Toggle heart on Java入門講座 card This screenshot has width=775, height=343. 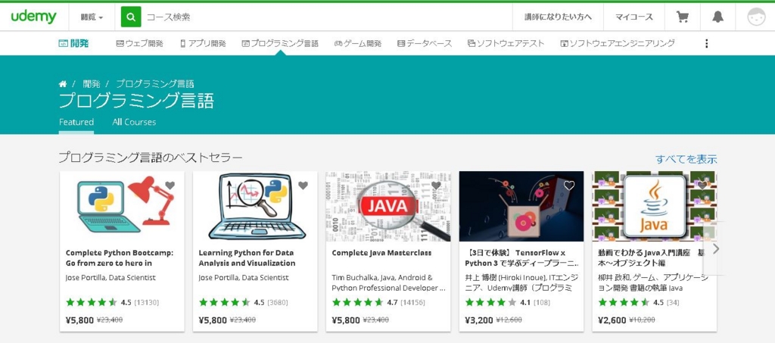point(702,186)
